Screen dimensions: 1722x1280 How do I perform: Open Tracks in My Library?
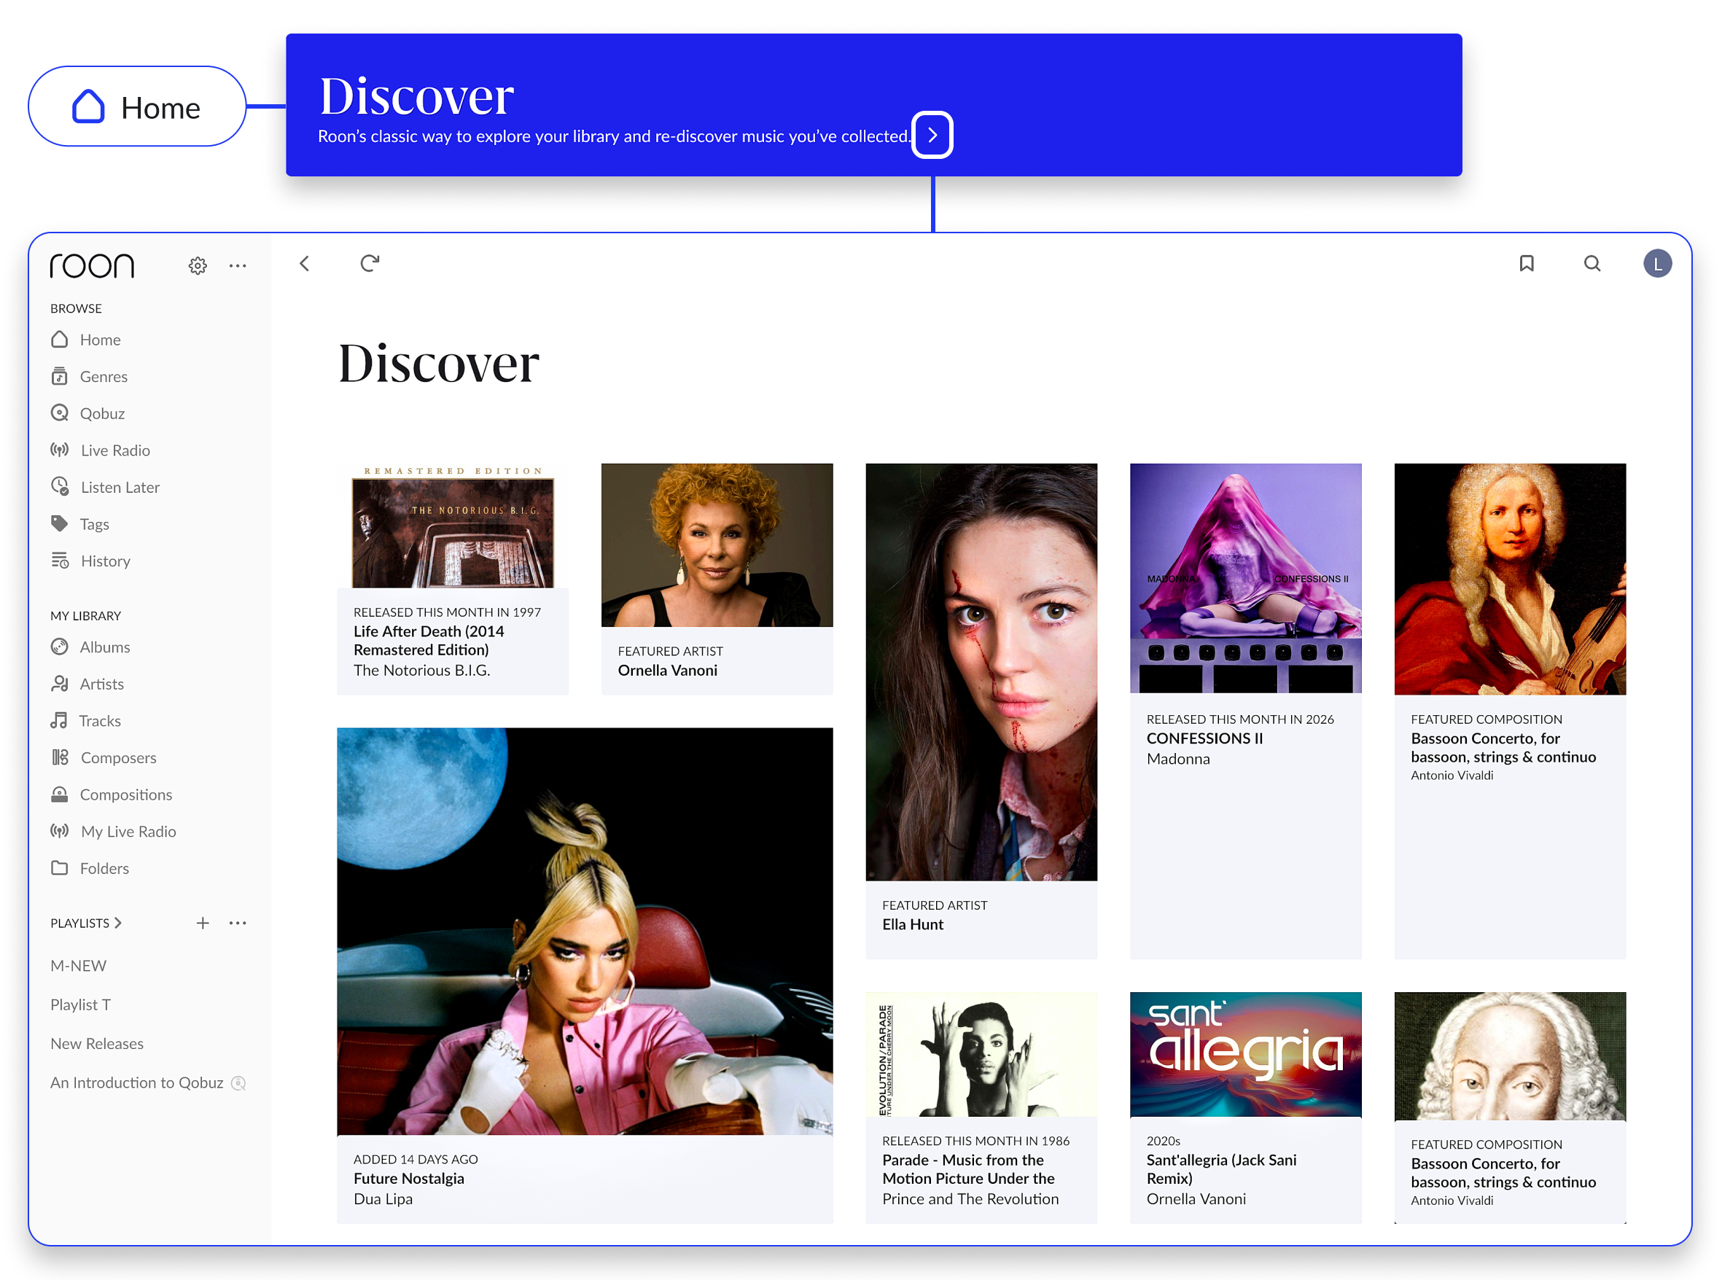coord(100,721)
